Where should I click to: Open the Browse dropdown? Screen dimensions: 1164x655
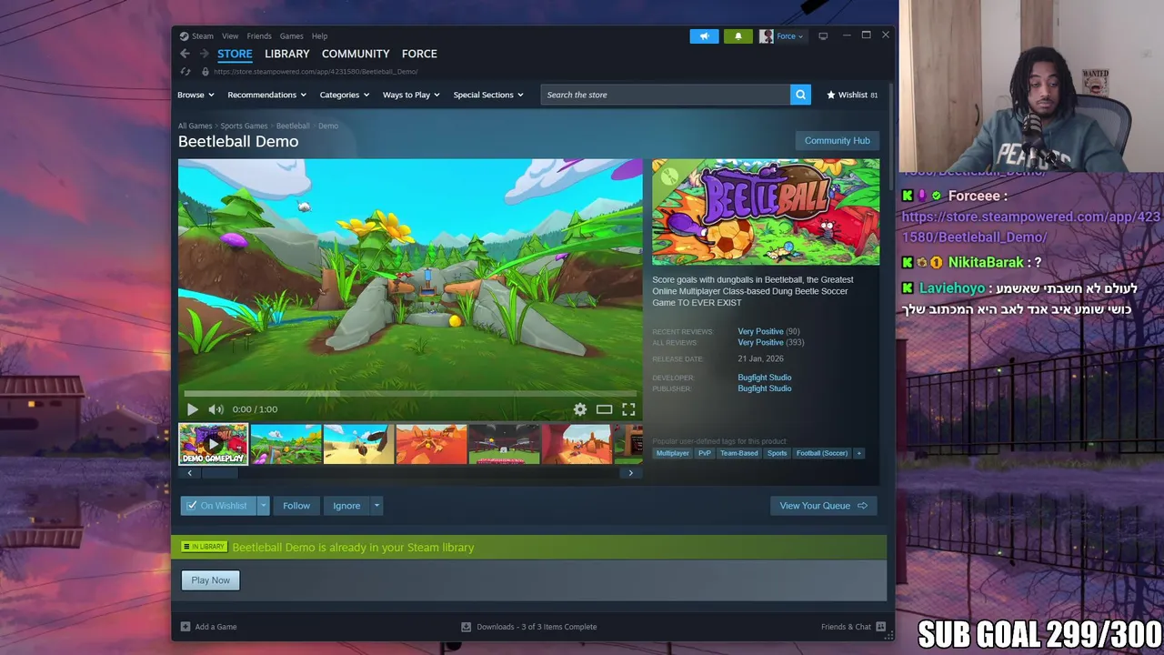(x=196, y=95)
